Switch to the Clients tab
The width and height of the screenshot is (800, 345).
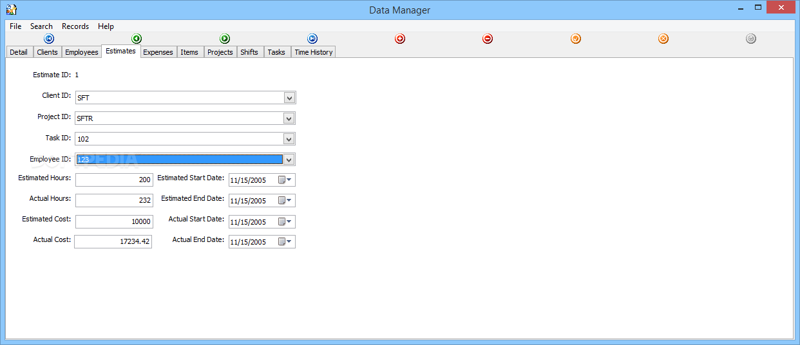47,52
